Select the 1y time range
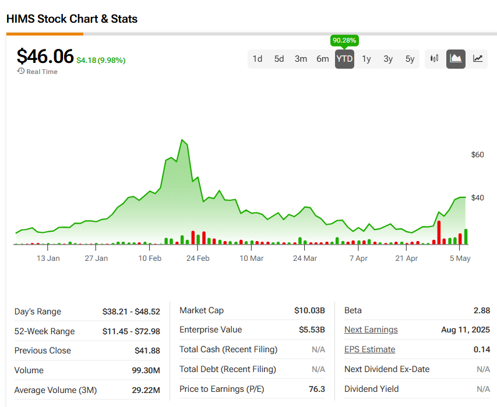This screenshot has height=407, width=497. point(366,59)
